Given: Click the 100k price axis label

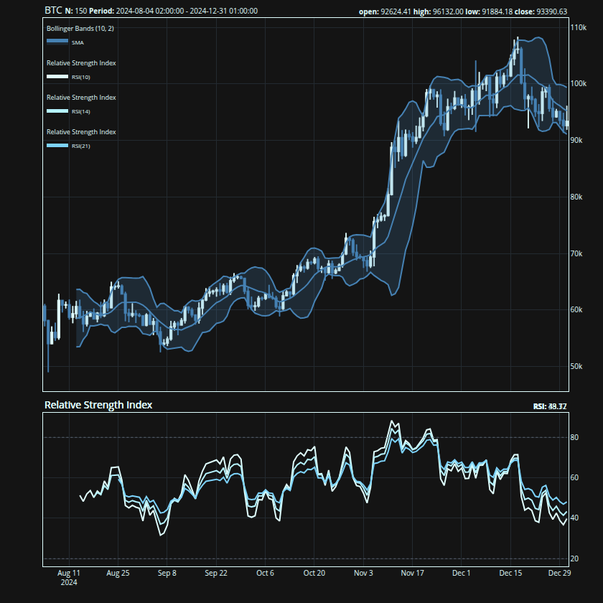Looking at the screenshot, I should tap(578, 84).
